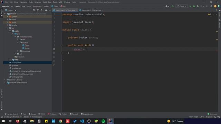221x124 pixels.
Task: Run the Client configuration with green play icon
Action: click(x=190, y=6)
